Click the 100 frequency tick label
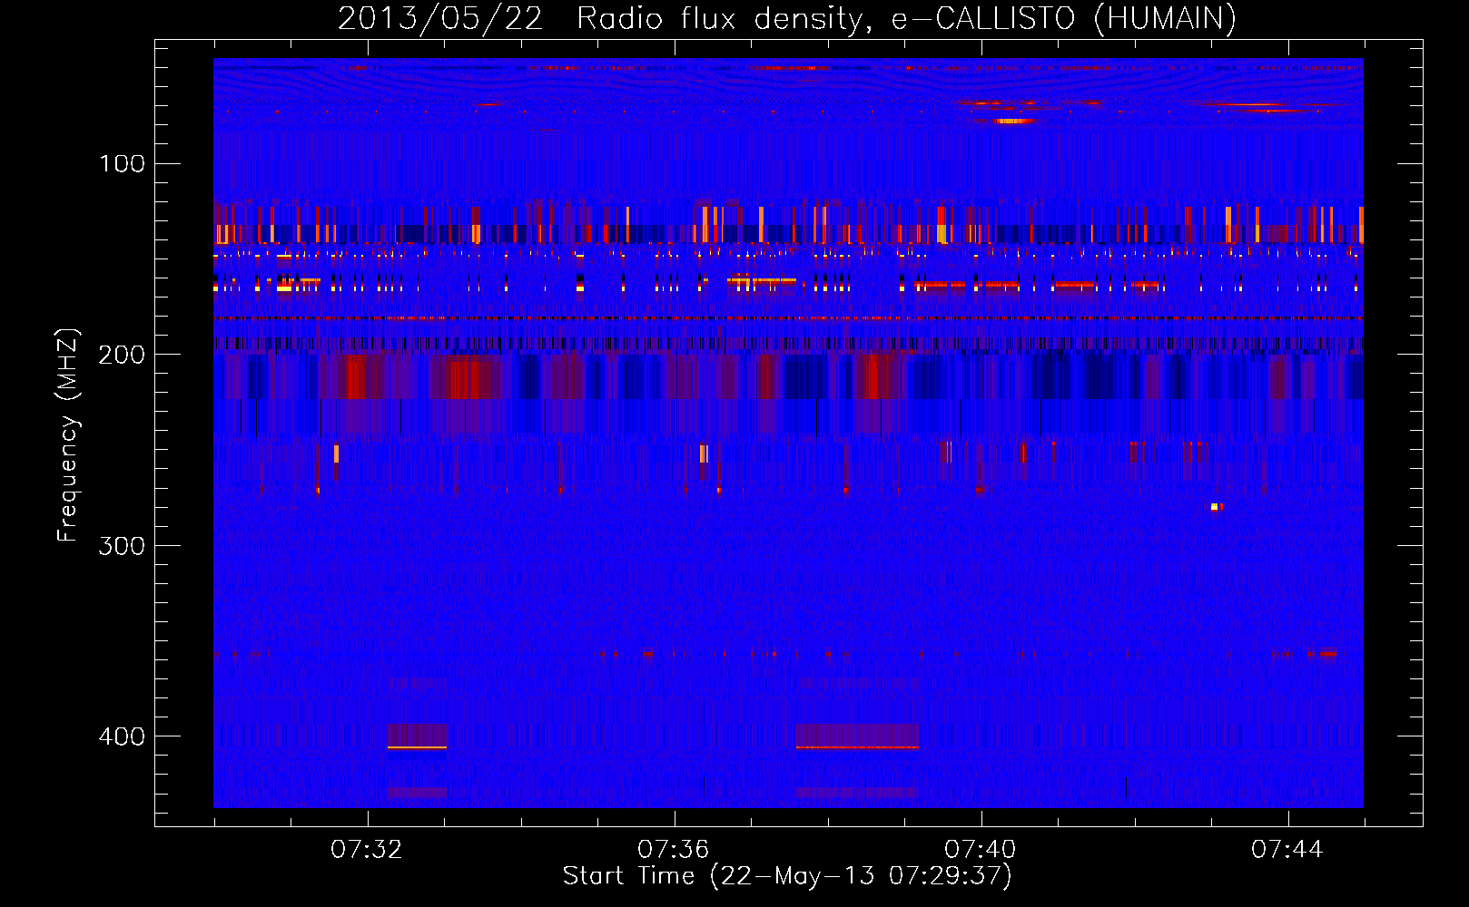The image size is (1469, 907). pyautogui.click(x=123, y=163)
